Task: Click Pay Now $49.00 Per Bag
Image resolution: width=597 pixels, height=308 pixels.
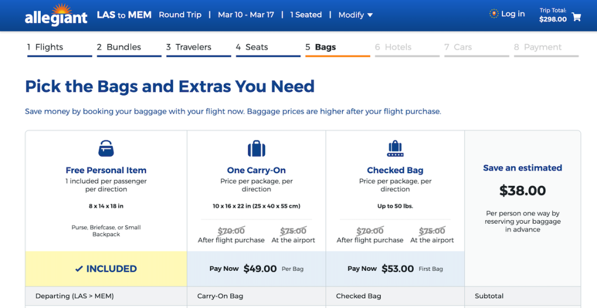Action: click(x=257, y=268)
